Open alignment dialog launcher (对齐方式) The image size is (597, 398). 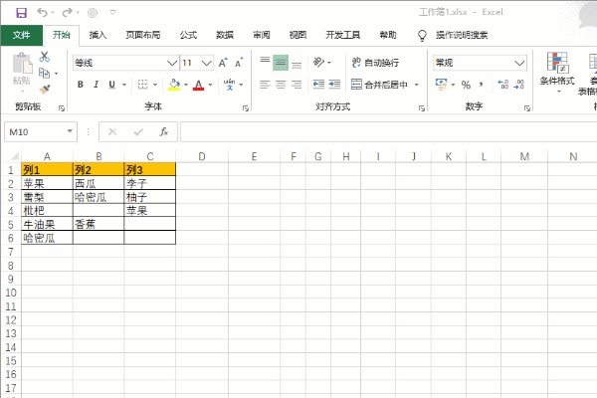point(422,108)
